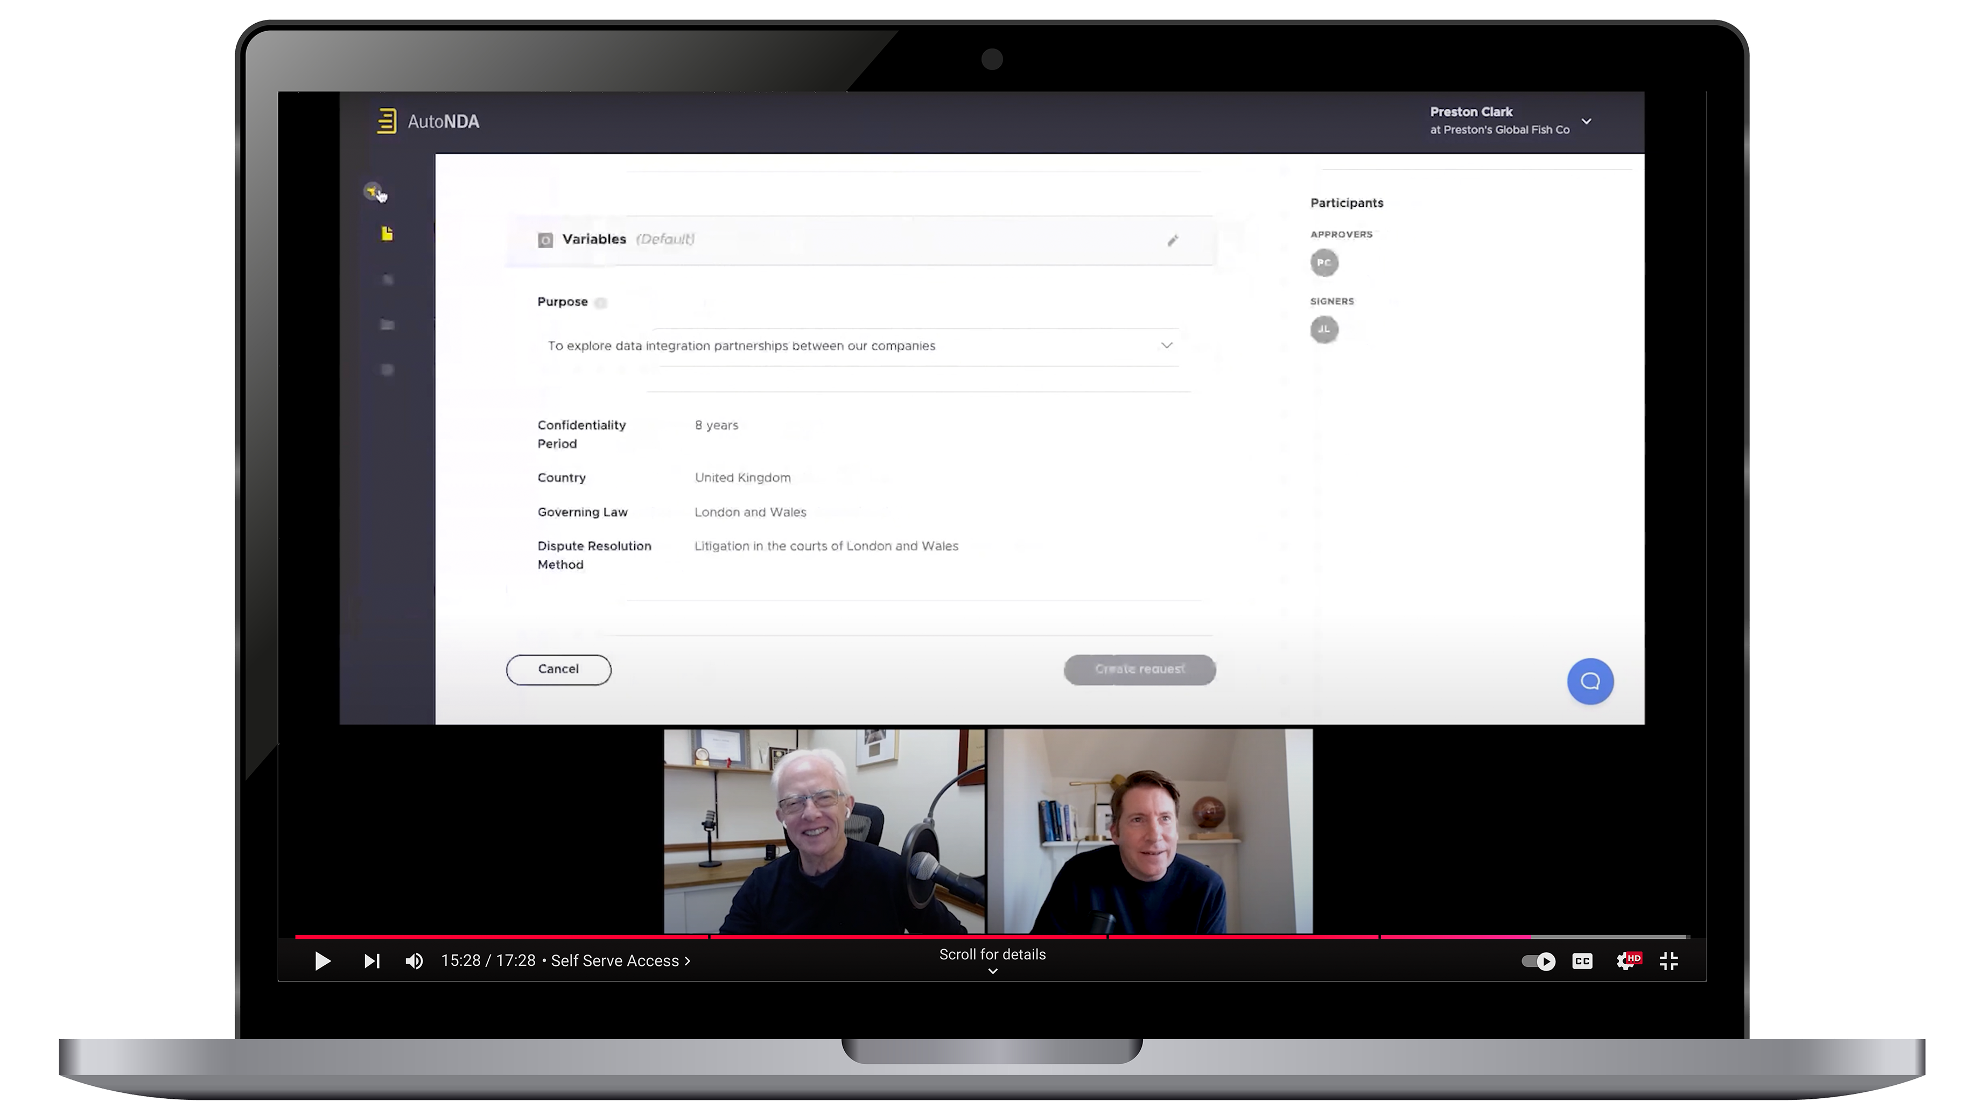Expand the Purpose dropdown
Image resolution: width=1984 pixels, height=1116 pixels.
[x=1166, y=346]
